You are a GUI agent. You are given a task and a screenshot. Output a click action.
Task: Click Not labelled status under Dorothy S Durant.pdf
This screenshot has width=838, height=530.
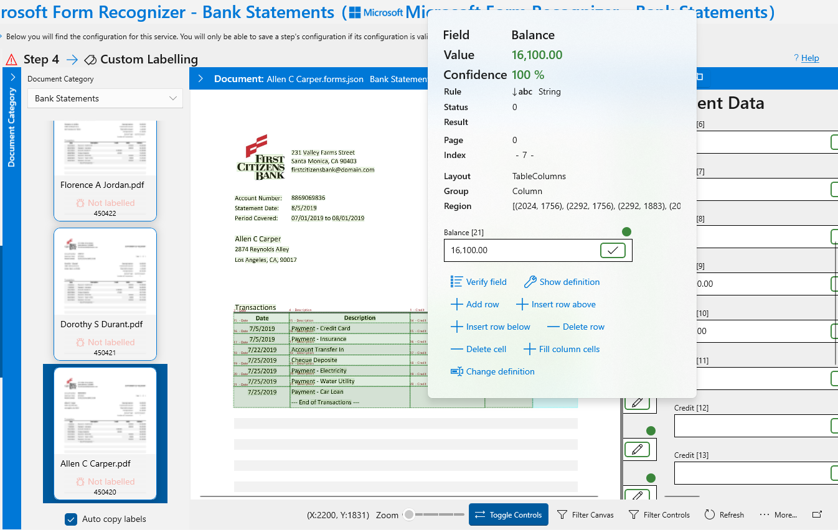click(105, 342)
